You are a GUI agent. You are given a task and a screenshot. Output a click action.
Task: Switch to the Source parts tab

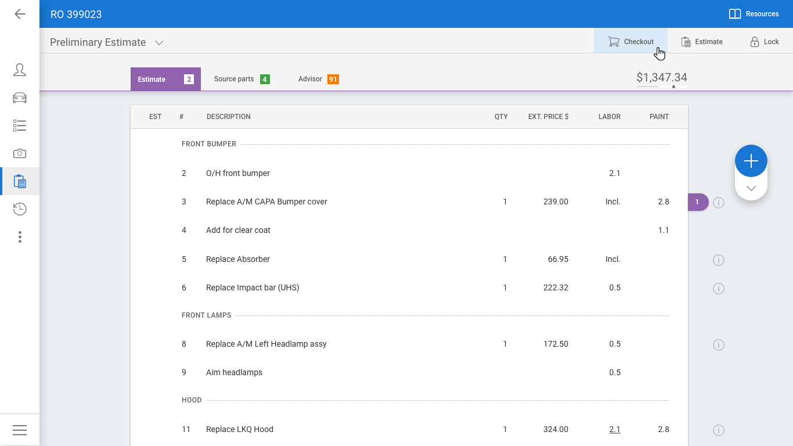(x=241, y=79)
